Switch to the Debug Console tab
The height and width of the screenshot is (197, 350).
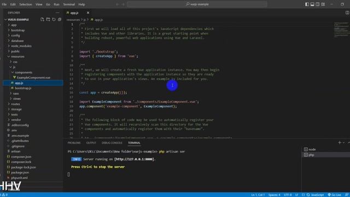[x=112, y=143]
